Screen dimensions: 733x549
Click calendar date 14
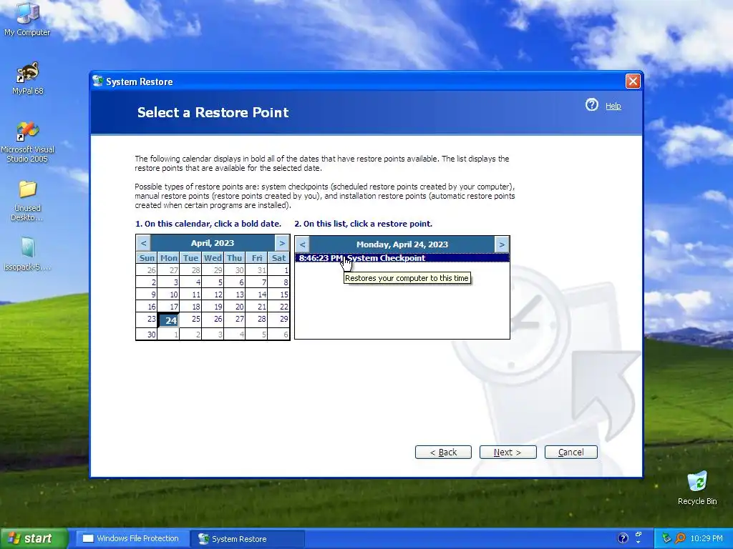[x=257, y=295]
